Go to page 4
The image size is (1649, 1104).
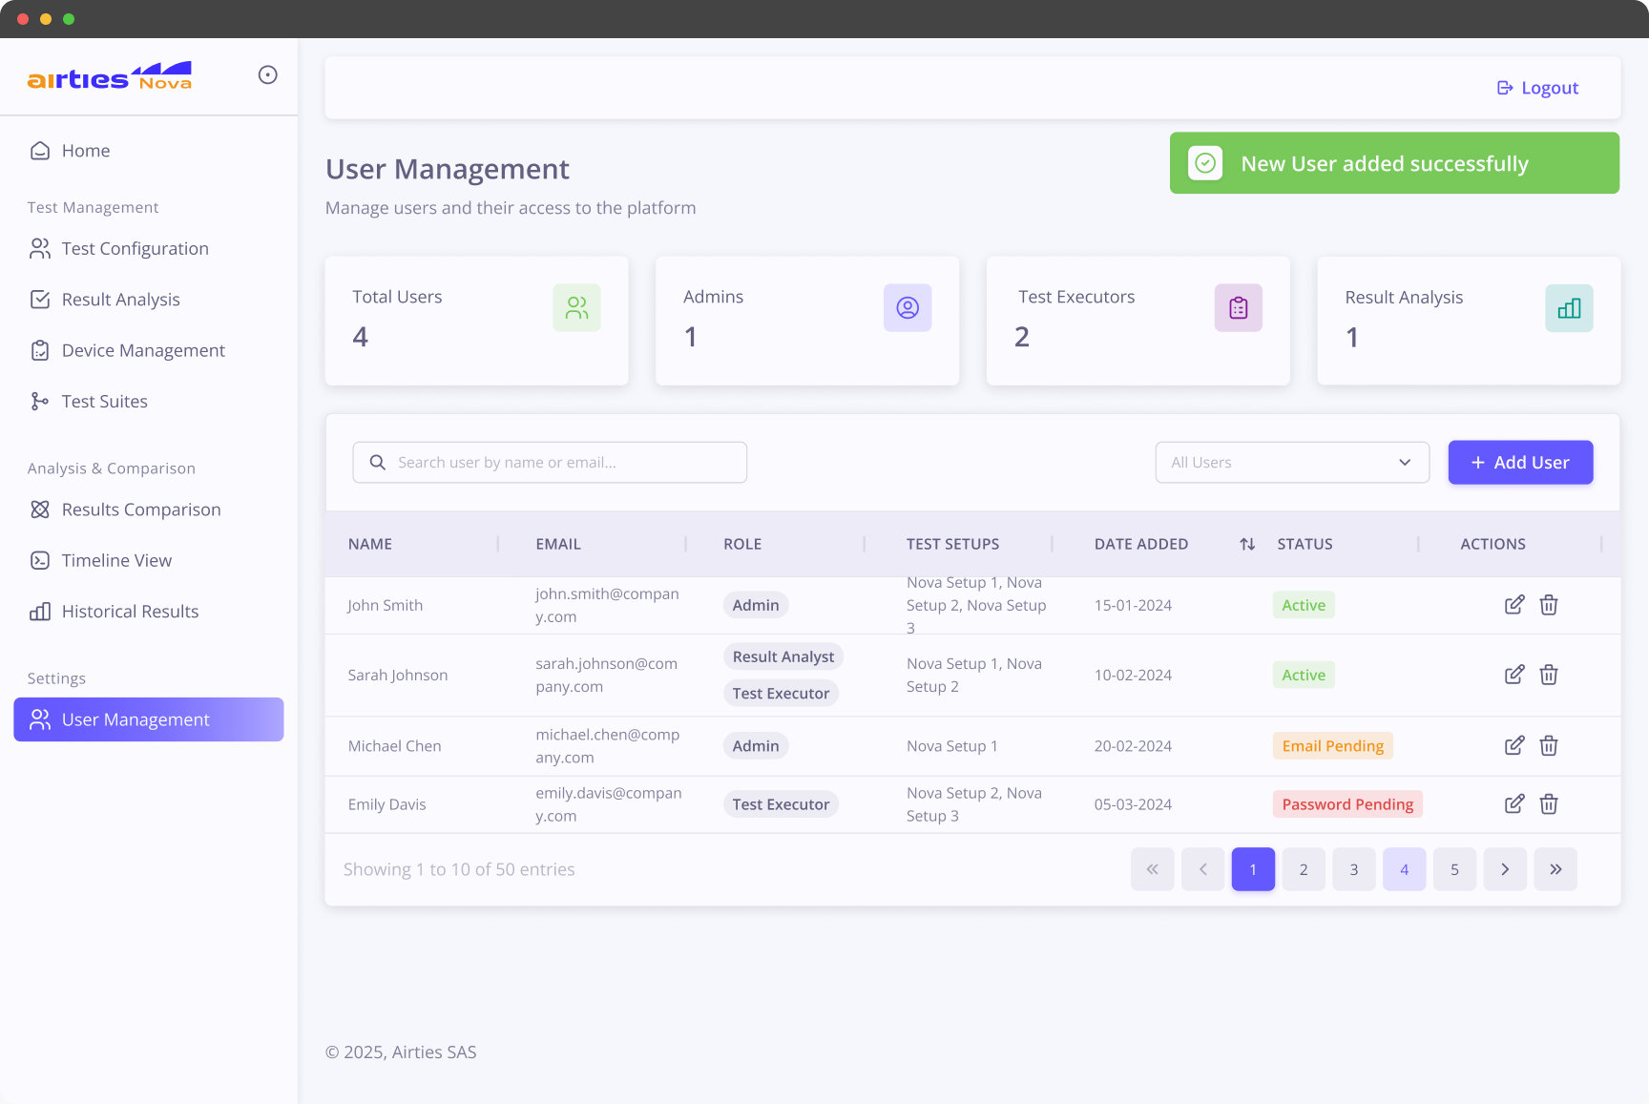1405,869
